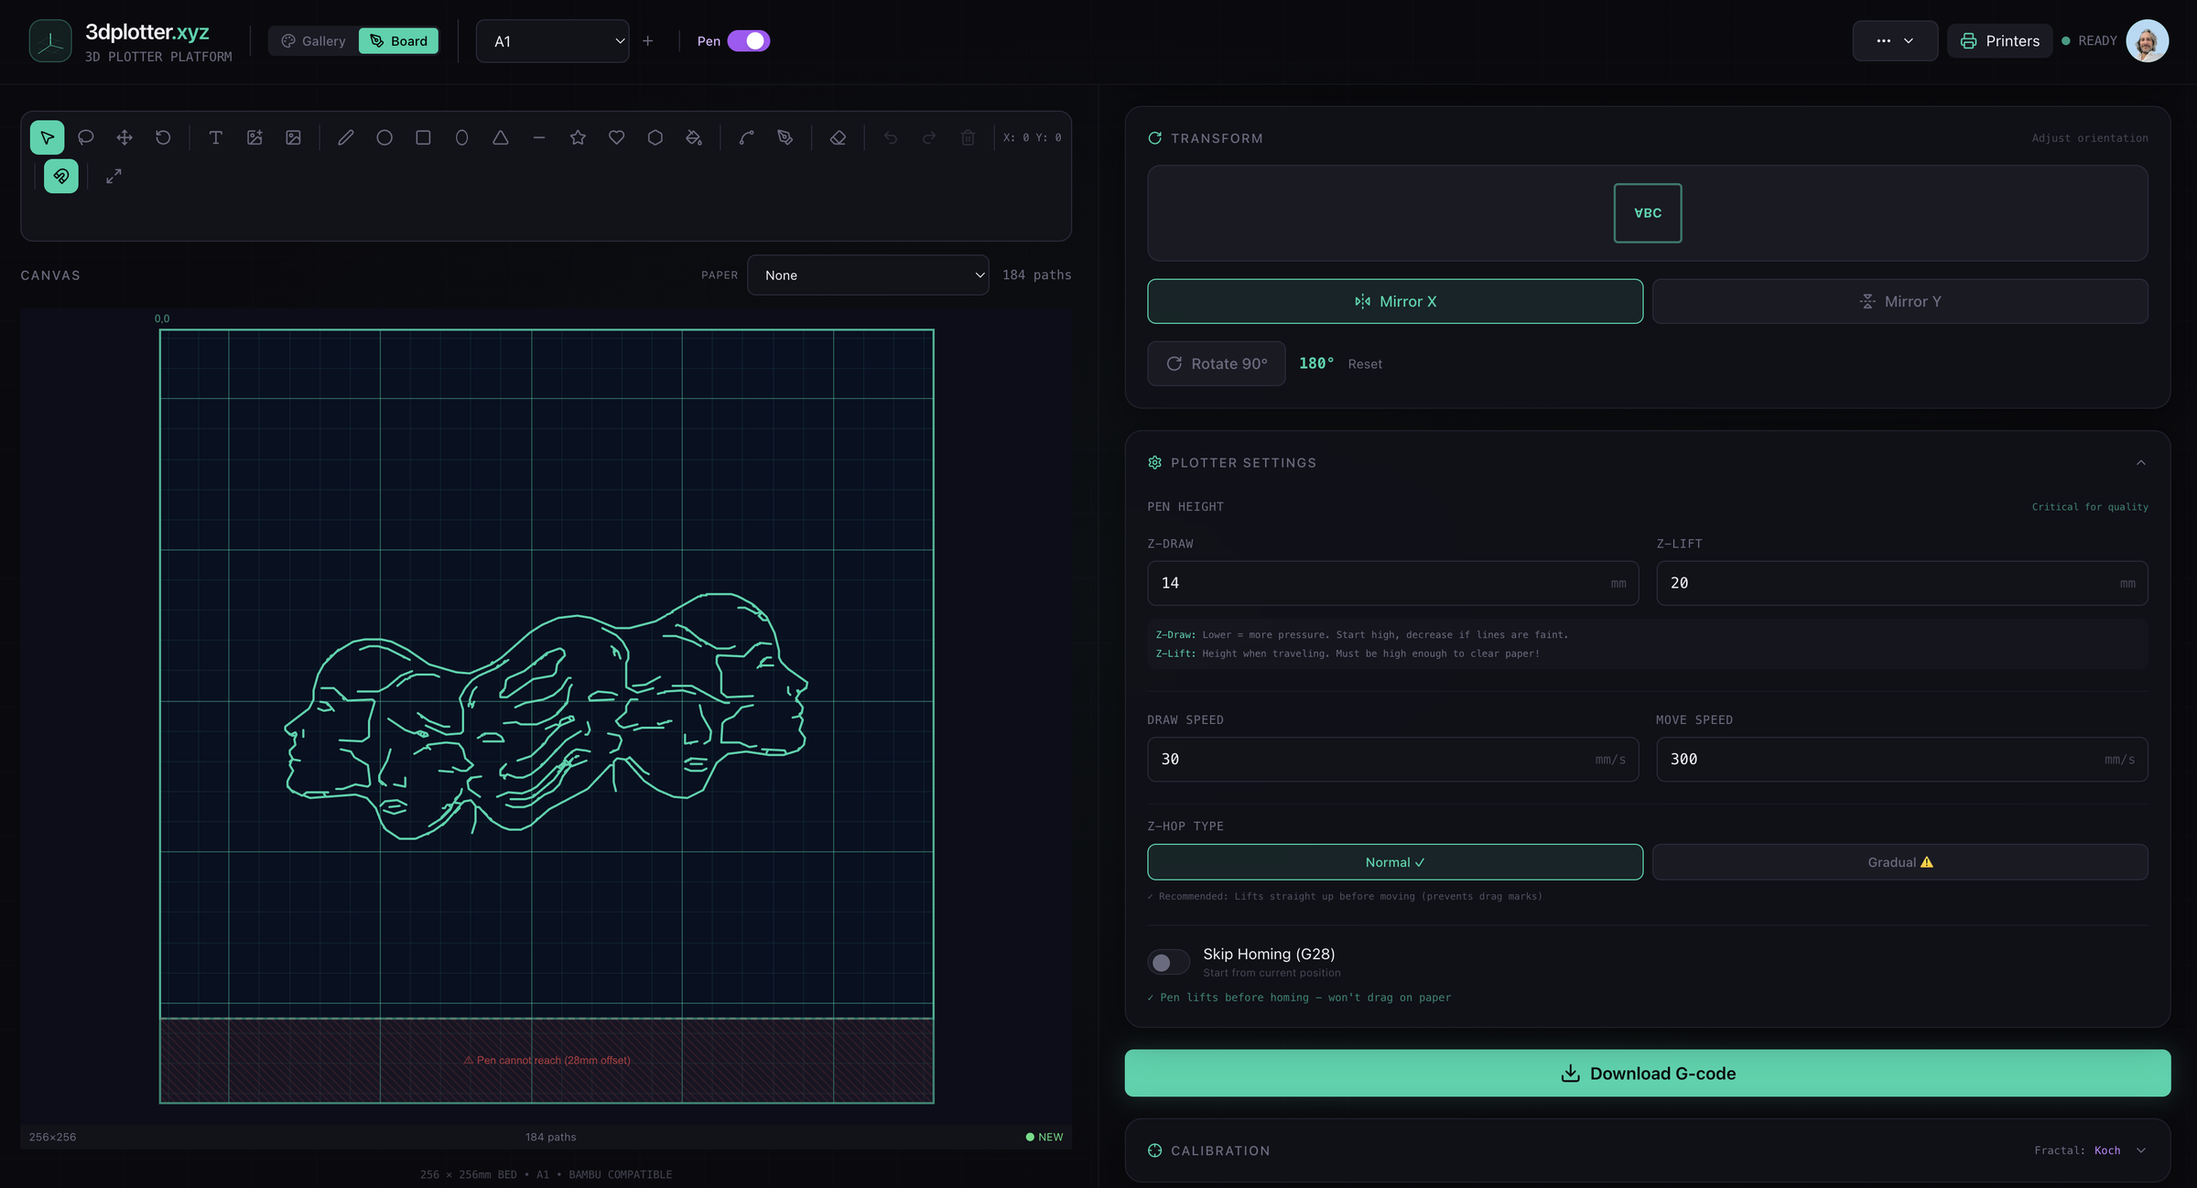The width and height of the screenshot is (2197, 1188).
Task: Click the rotate tool in toolbar
Action: [163, 137]
